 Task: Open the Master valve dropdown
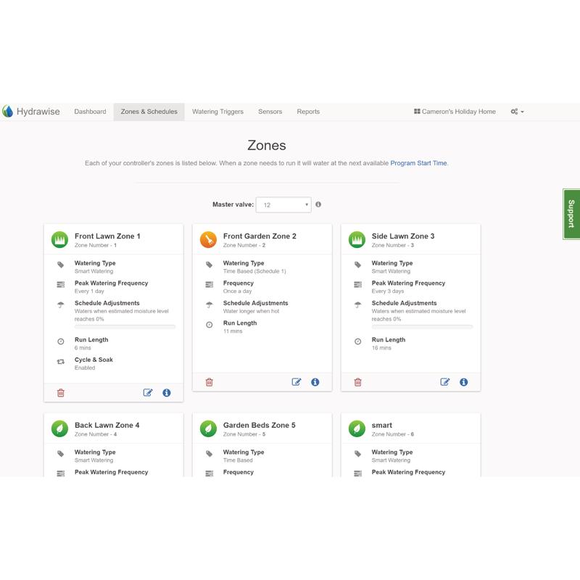click(x=283, y=205)
